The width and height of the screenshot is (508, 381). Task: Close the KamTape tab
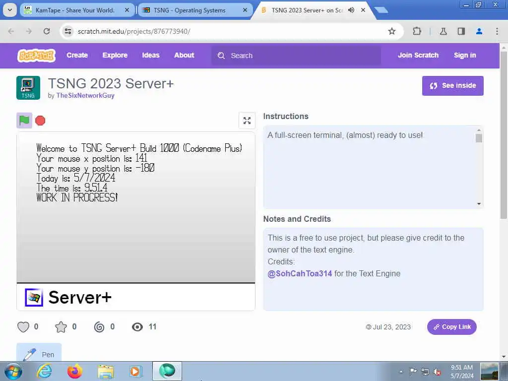pyautogui.click(x=127, y=10)
